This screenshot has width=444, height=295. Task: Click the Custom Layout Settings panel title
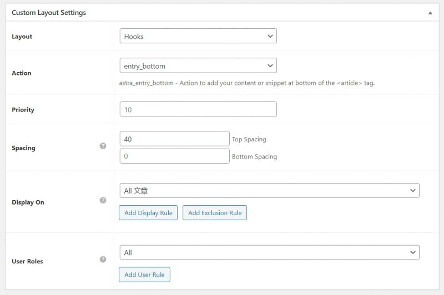(x=49, y=13)
